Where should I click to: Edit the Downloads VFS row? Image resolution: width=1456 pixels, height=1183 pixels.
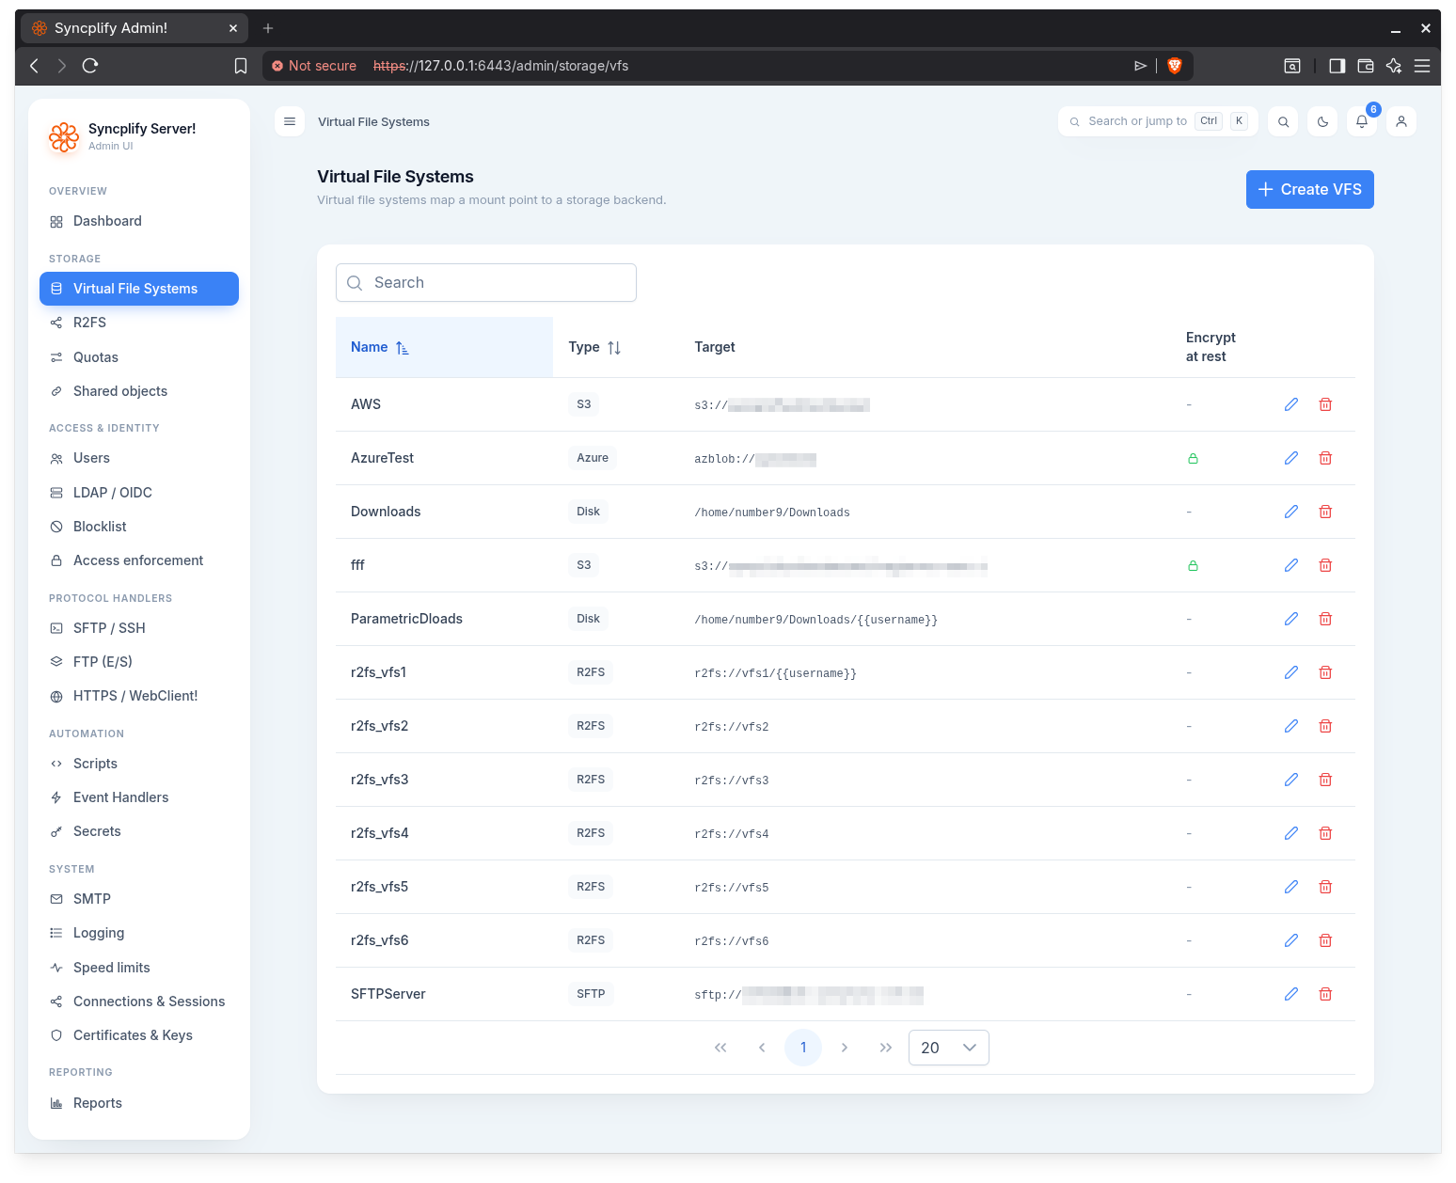1291,512
